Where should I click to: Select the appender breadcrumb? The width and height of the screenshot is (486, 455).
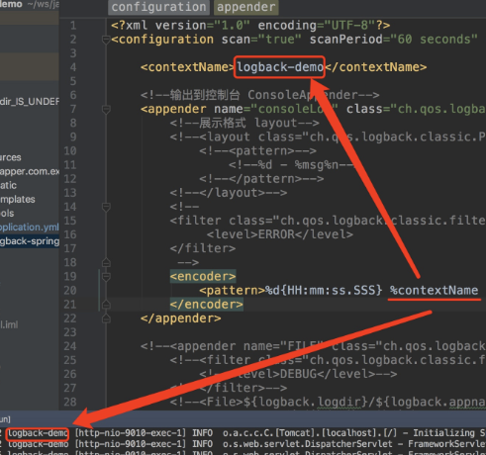(x=246, y=7)
